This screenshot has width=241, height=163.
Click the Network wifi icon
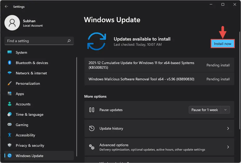pyautogui.click(x=10, y=73)
